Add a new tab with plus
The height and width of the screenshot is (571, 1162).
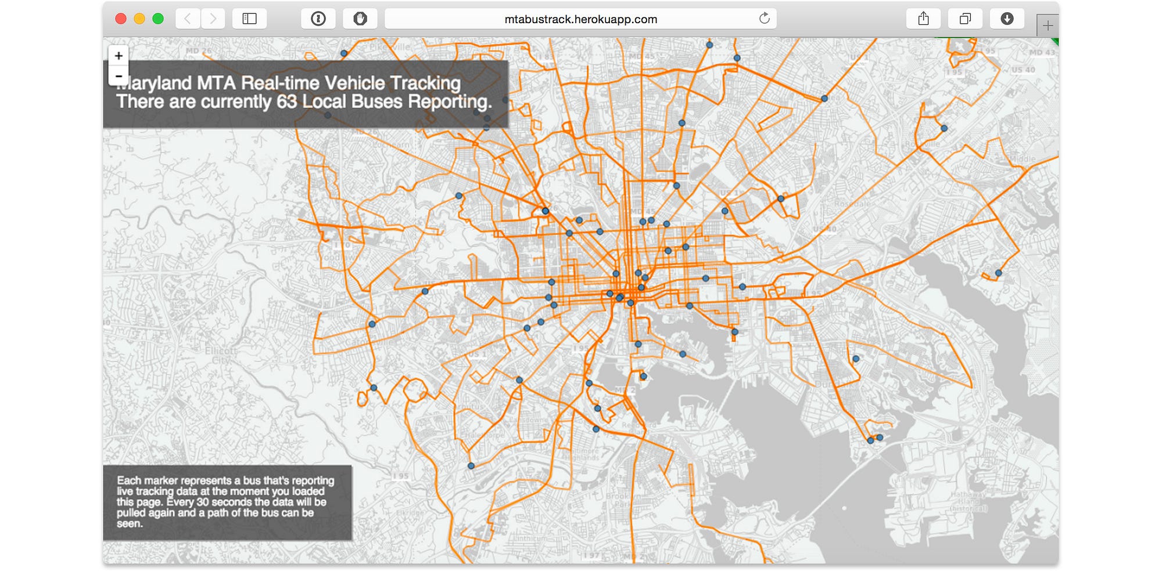(x=1048, y=26)
